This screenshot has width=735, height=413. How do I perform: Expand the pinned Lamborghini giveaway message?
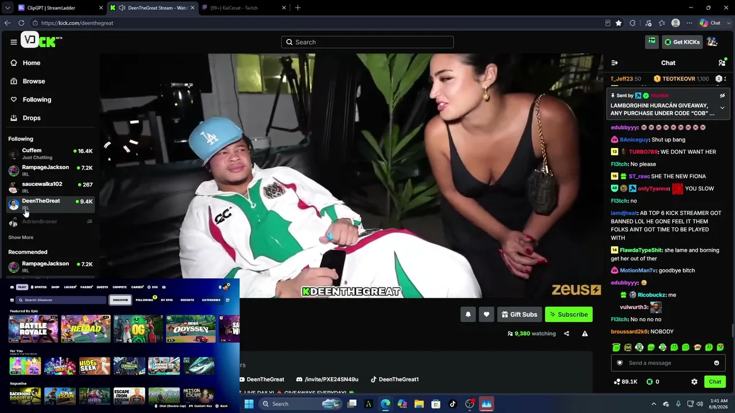(x=722, y=108)
